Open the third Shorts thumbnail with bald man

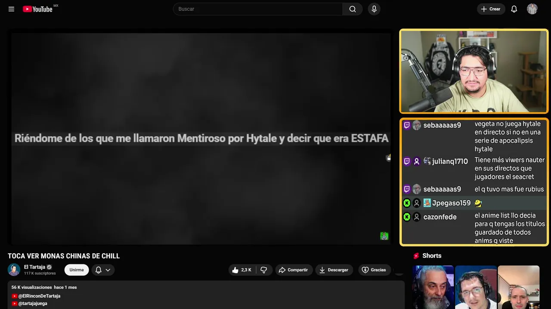518,287
